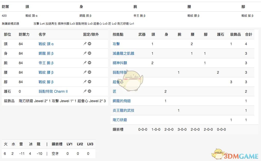Image resolution: width=261 pixels, height=161 pixels.
Task: Click the exclude icon for 弱點特效 Charm II
Action: point(89,91)
